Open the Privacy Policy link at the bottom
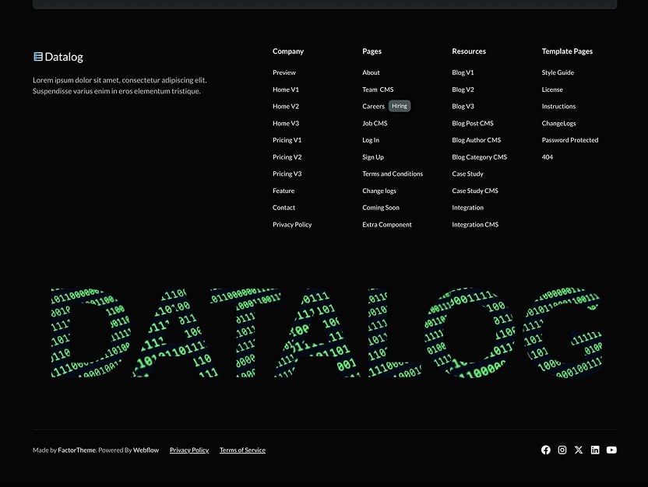The width and height of the screenshot is (648, 487). tap(188, 450)
